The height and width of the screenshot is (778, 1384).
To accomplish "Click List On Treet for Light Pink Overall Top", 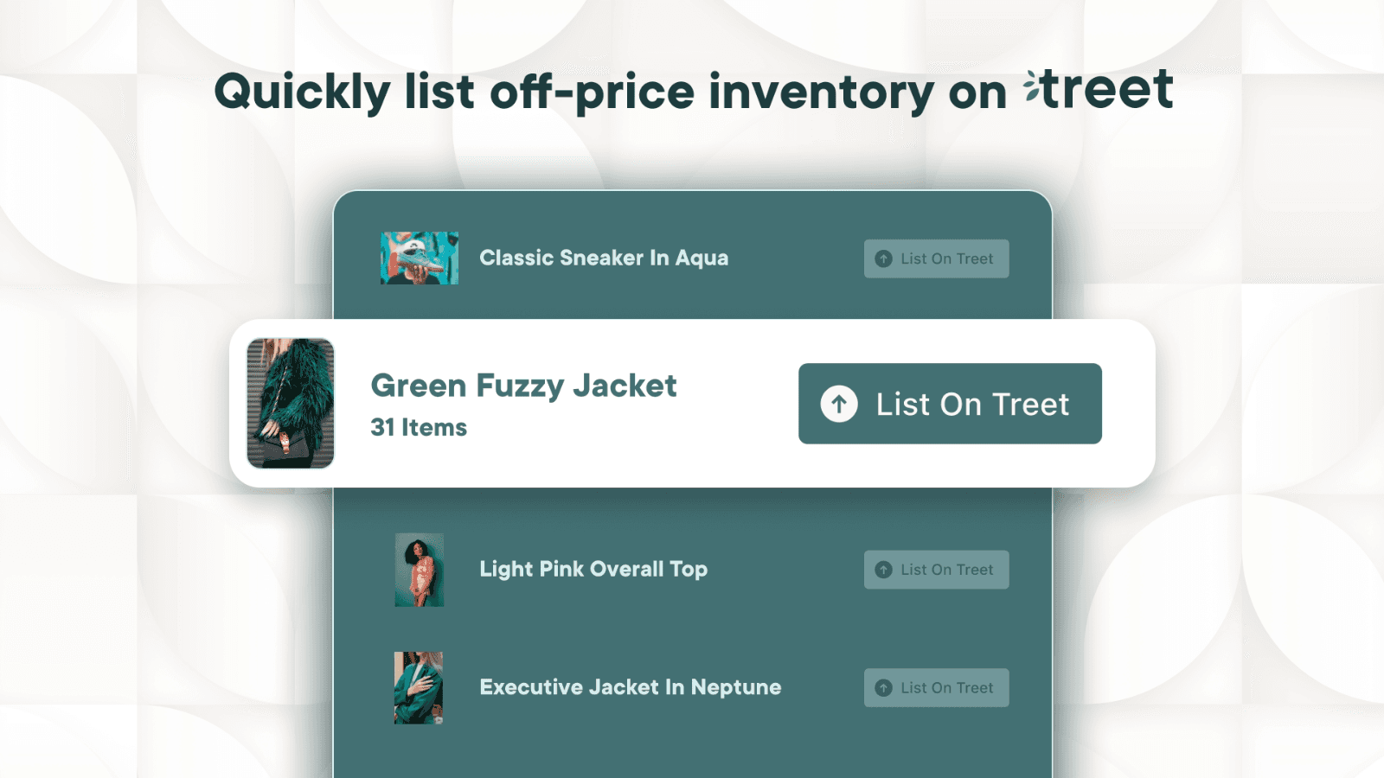I will click(x=936, y=570).
